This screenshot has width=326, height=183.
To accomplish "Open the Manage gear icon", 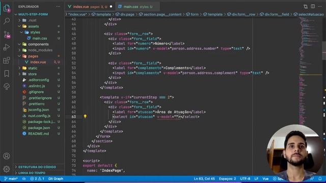I will pos(7,169).
